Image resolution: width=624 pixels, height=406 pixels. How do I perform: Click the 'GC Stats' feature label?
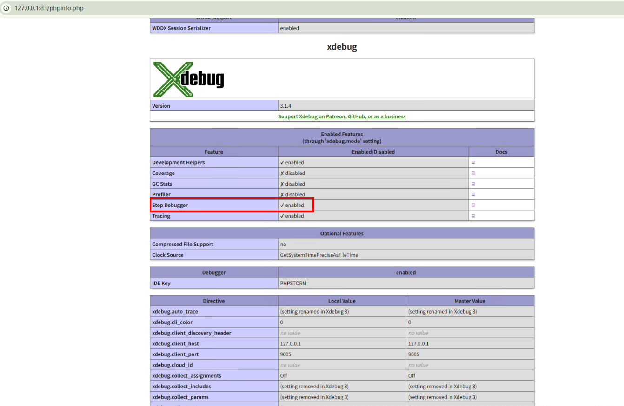pyautogui.click(x=162, y=184)
